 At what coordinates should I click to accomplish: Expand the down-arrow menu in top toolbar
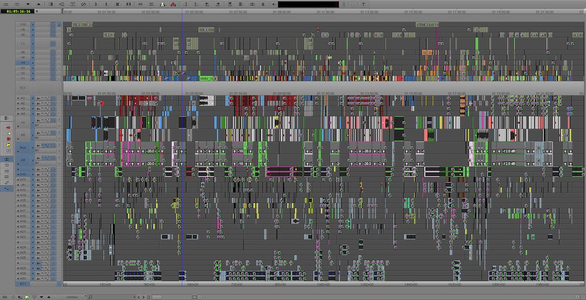click(x=28, y=4)
